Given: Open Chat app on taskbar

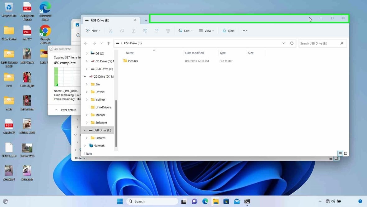Looking at the screenshot, I should (x=194, y=201).
